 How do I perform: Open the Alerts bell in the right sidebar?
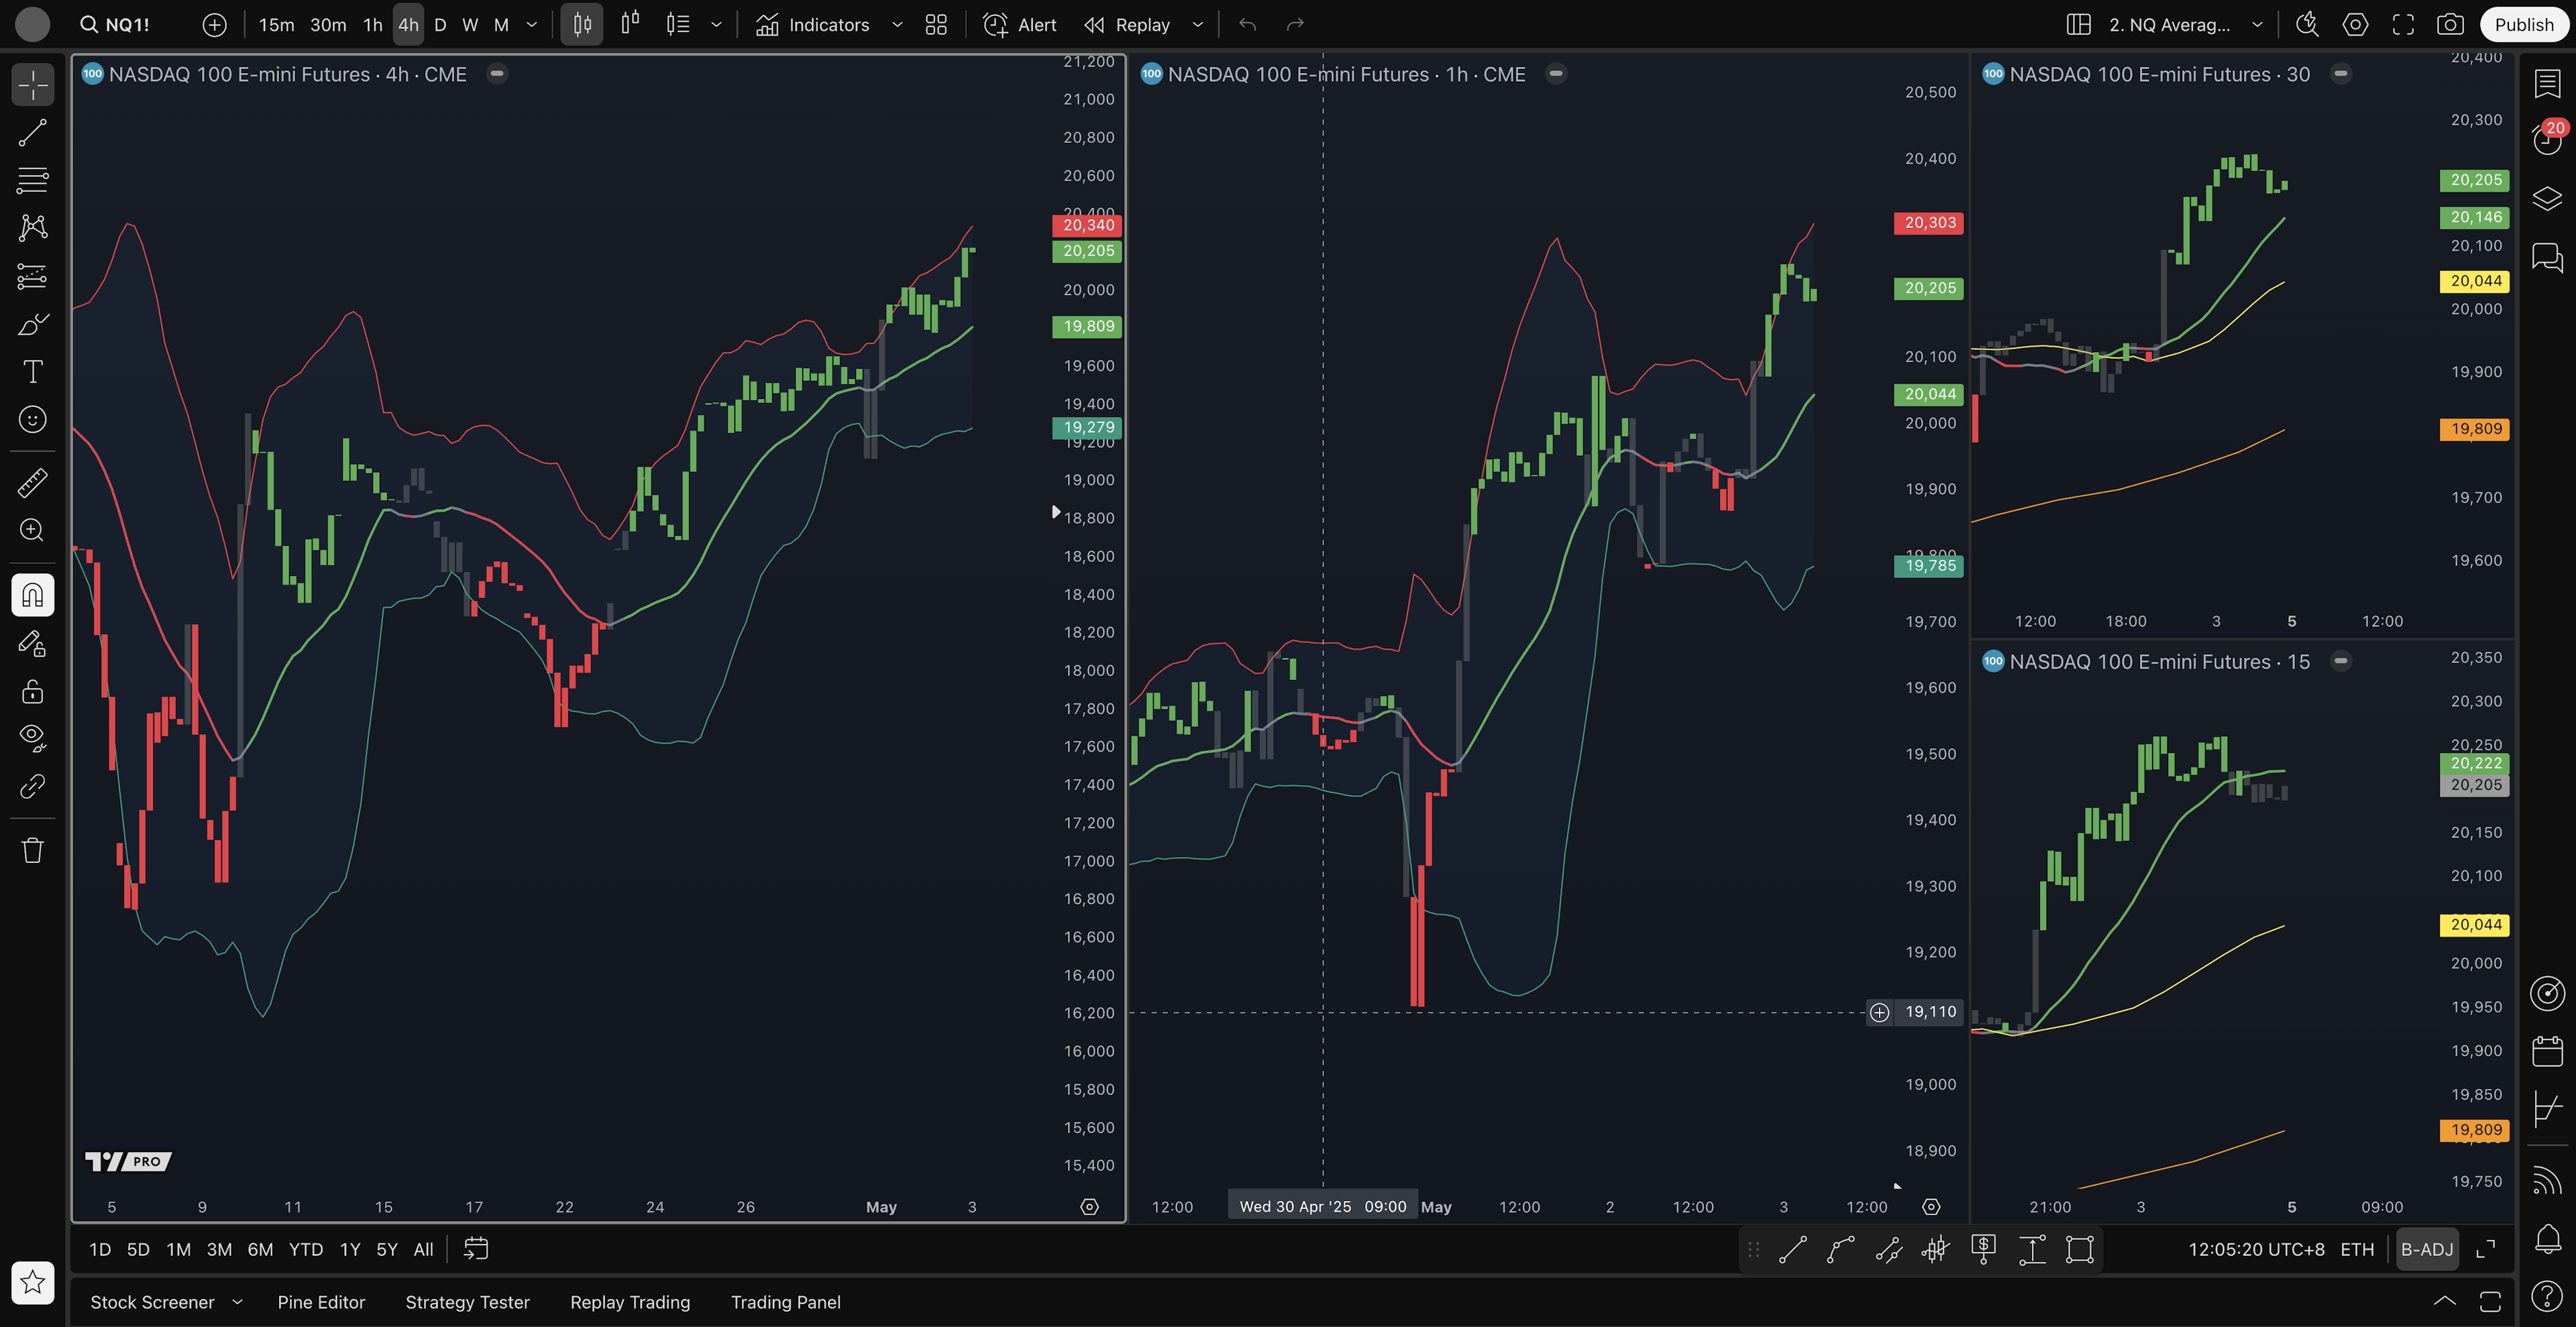pyautogui.click(x=2547, y=1239)
